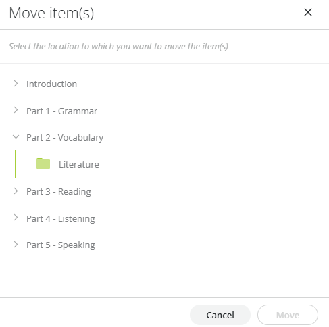
Task: Click the green Literature folder icon
Action: point(43,163)
